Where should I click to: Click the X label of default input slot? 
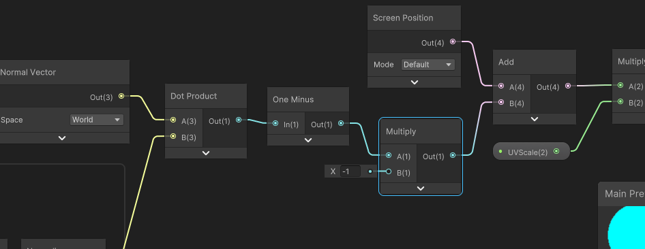tap(333, 171)
